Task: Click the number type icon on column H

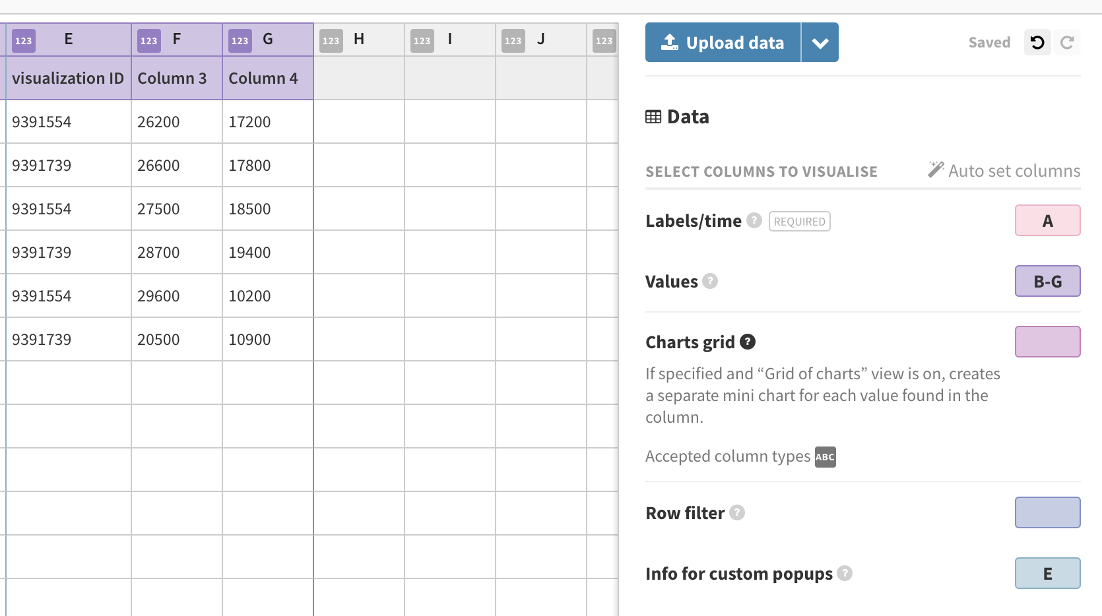Action: pyautogui.click(x=331, y=40)
